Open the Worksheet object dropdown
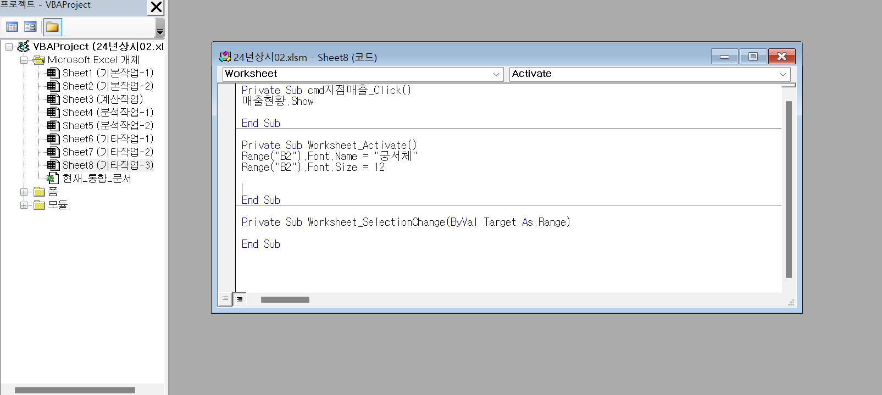 (x=496, y=74)
